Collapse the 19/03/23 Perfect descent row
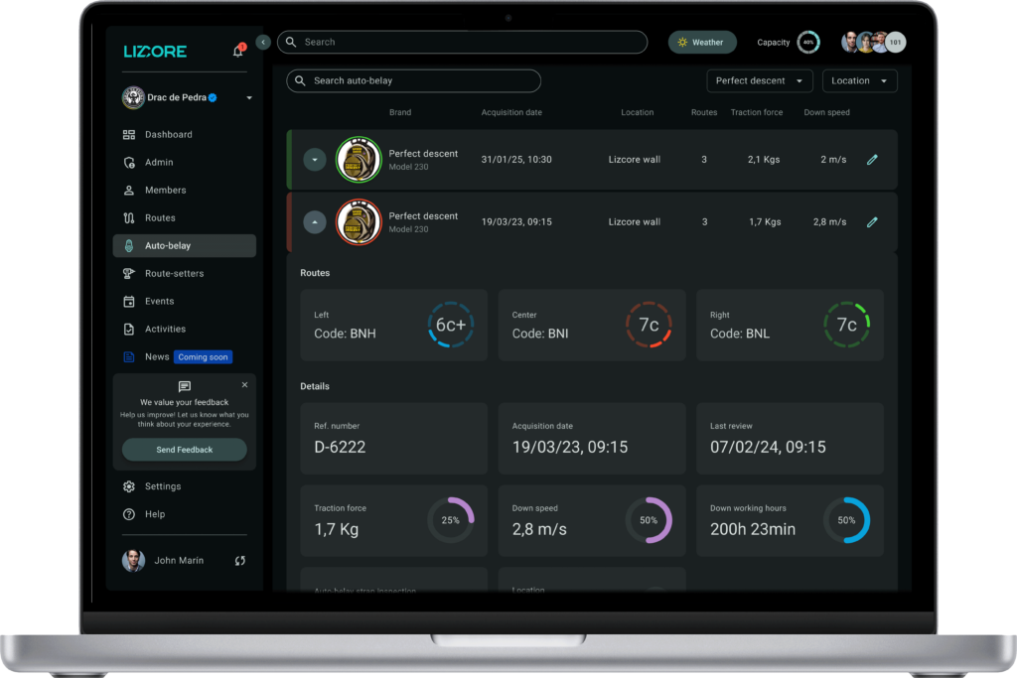This screenshot has width=1017, height=678. click(x=315, y=222)
